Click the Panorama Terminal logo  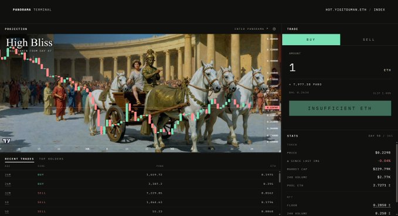(32, 9)
